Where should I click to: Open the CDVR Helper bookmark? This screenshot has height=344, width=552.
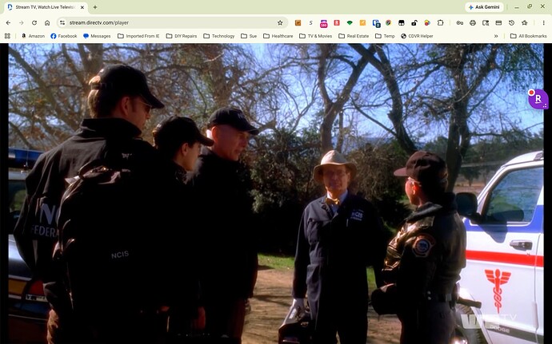[x=417, y=36]
